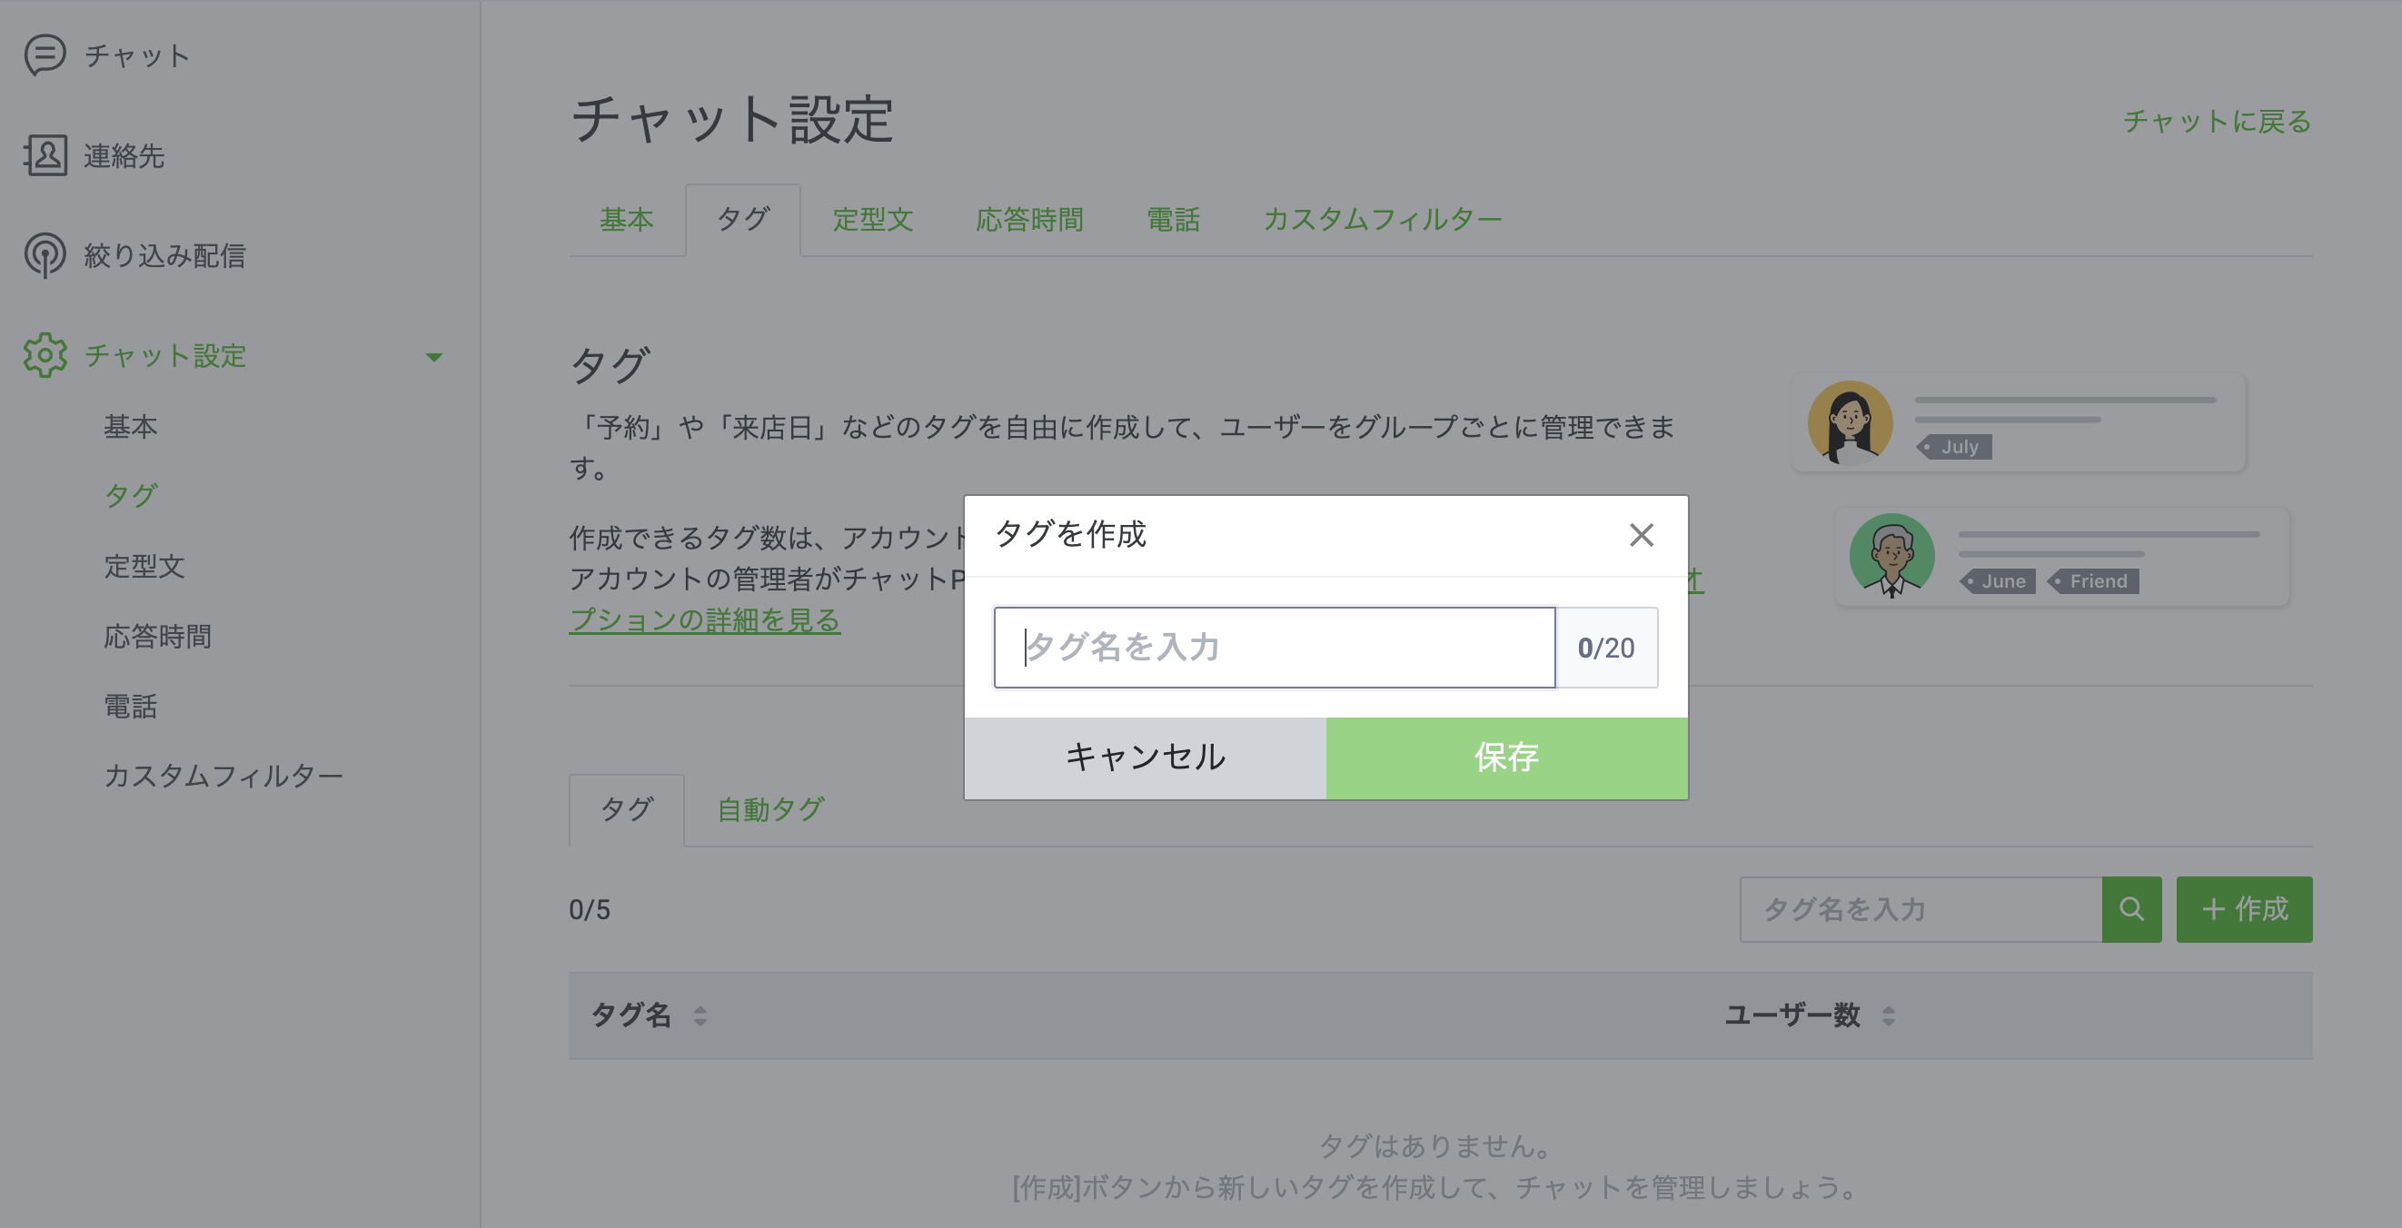Open チャット from sidebar chat icon
This screenshot has width=2402, height=1228.
[45, 55]
